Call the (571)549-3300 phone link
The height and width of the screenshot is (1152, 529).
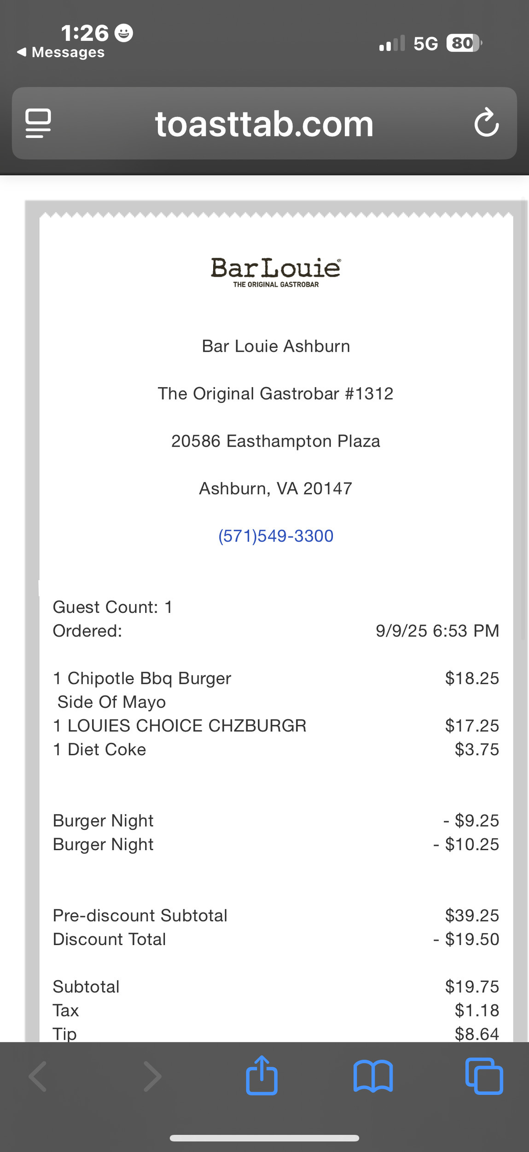276,536
